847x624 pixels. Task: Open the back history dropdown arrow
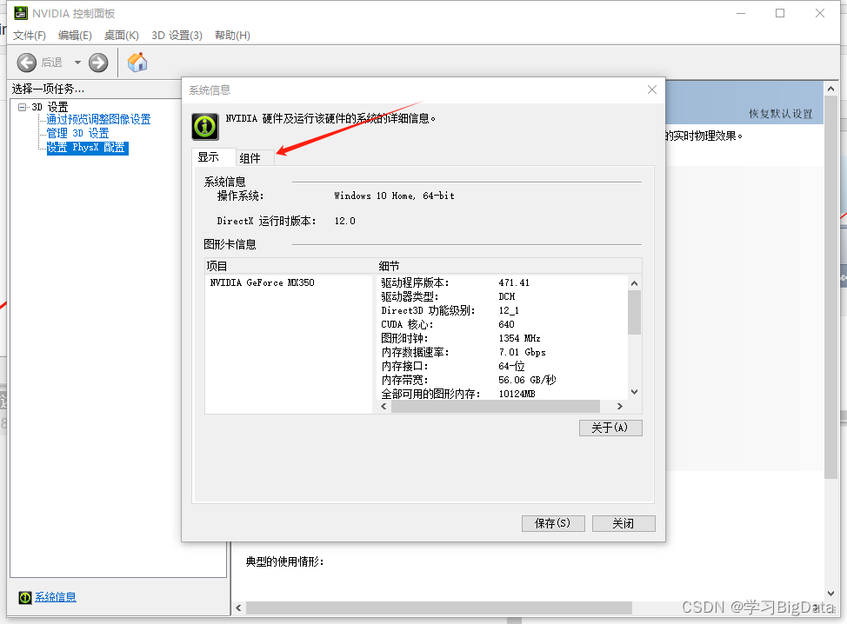point(77,63)
